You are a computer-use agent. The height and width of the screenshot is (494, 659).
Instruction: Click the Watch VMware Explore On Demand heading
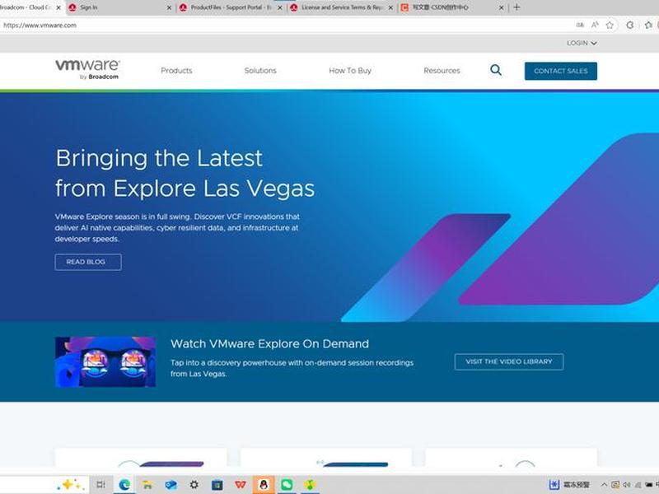point(269,343)
